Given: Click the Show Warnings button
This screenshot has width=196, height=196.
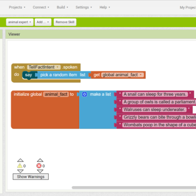Looking at the screenshot, I should pos(31,177).
